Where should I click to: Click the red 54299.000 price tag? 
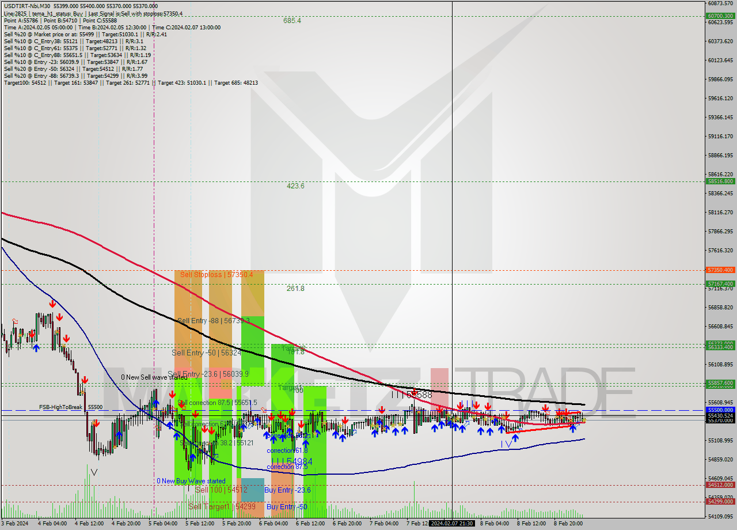(720, 501)
